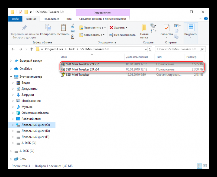This screenshot has height=177, width=217.
Task: Click the Удалить red X icon
Action: (111, 28)
